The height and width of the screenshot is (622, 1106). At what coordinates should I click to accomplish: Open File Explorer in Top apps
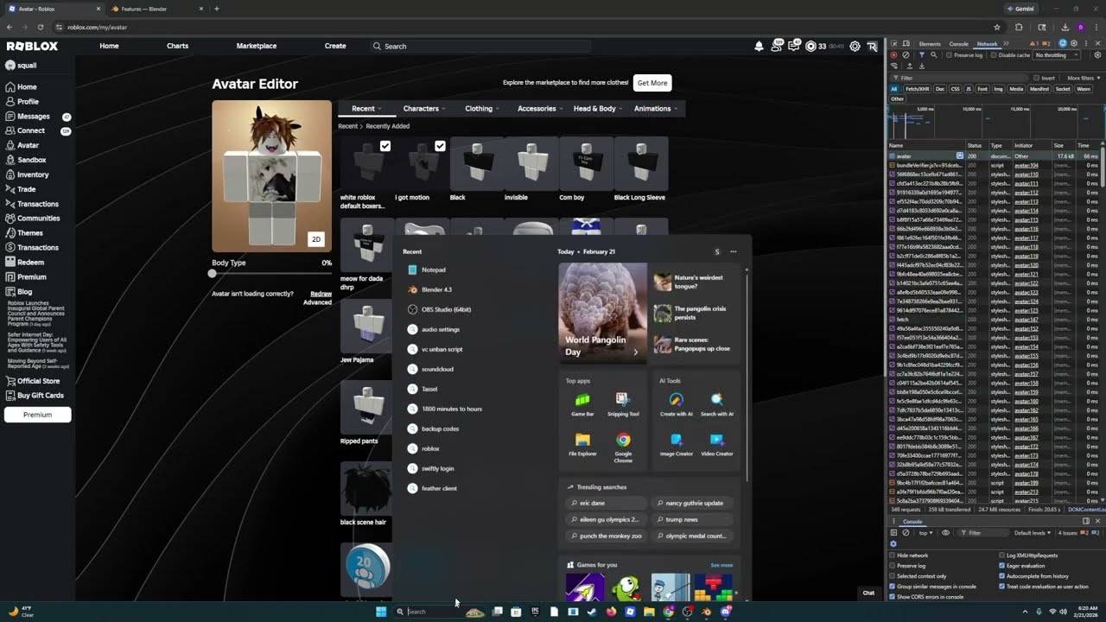point(582,444)
